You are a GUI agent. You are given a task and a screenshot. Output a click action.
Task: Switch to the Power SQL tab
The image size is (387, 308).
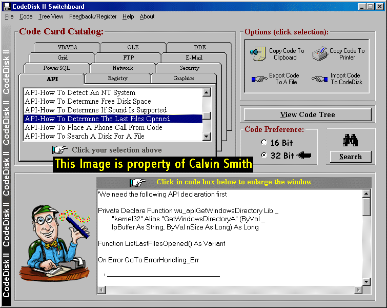tap(56, 68)
